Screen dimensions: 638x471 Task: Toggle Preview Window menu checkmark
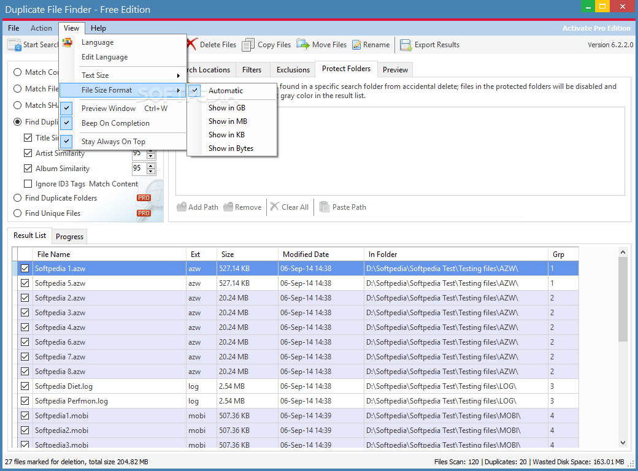pyautogui.click(x=66, y=108)
